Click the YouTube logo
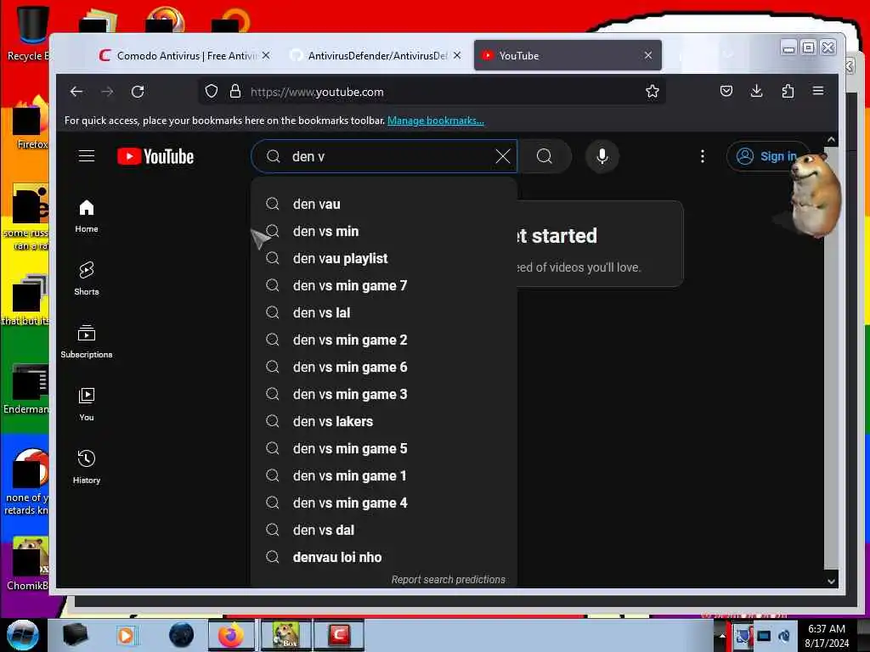 [x=155, y=157]
